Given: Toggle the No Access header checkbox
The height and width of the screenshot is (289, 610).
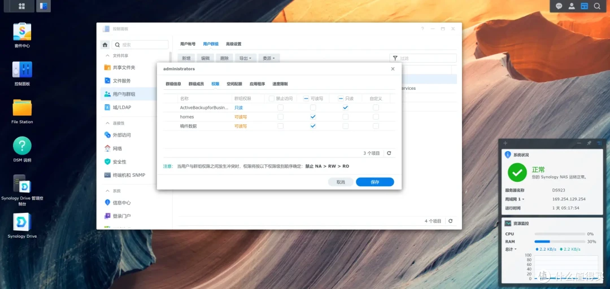Looking at the screenshot, I should (272, 98).
